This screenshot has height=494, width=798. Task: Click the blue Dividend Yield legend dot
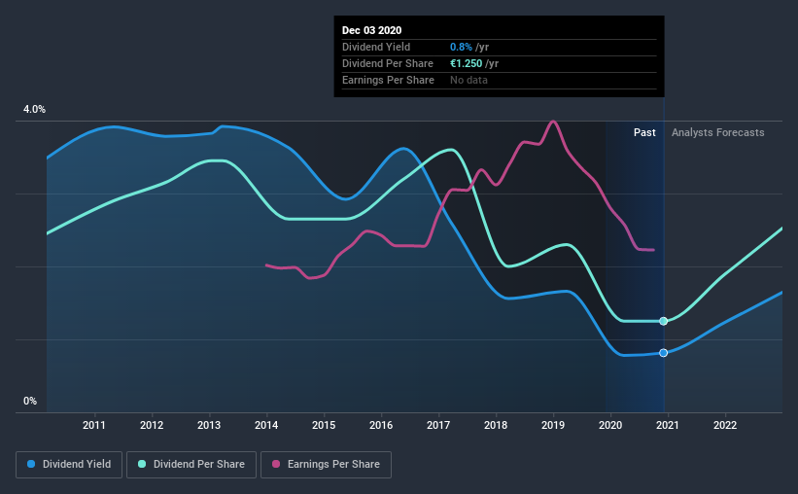pos(31,464)
